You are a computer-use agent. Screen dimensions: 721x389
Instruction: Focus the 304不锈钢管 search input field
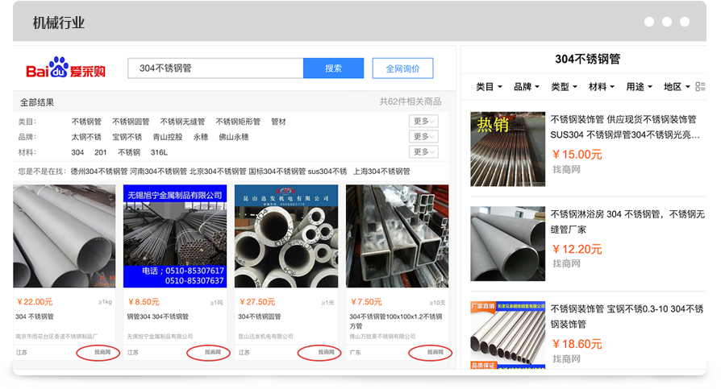click(215, 68)
